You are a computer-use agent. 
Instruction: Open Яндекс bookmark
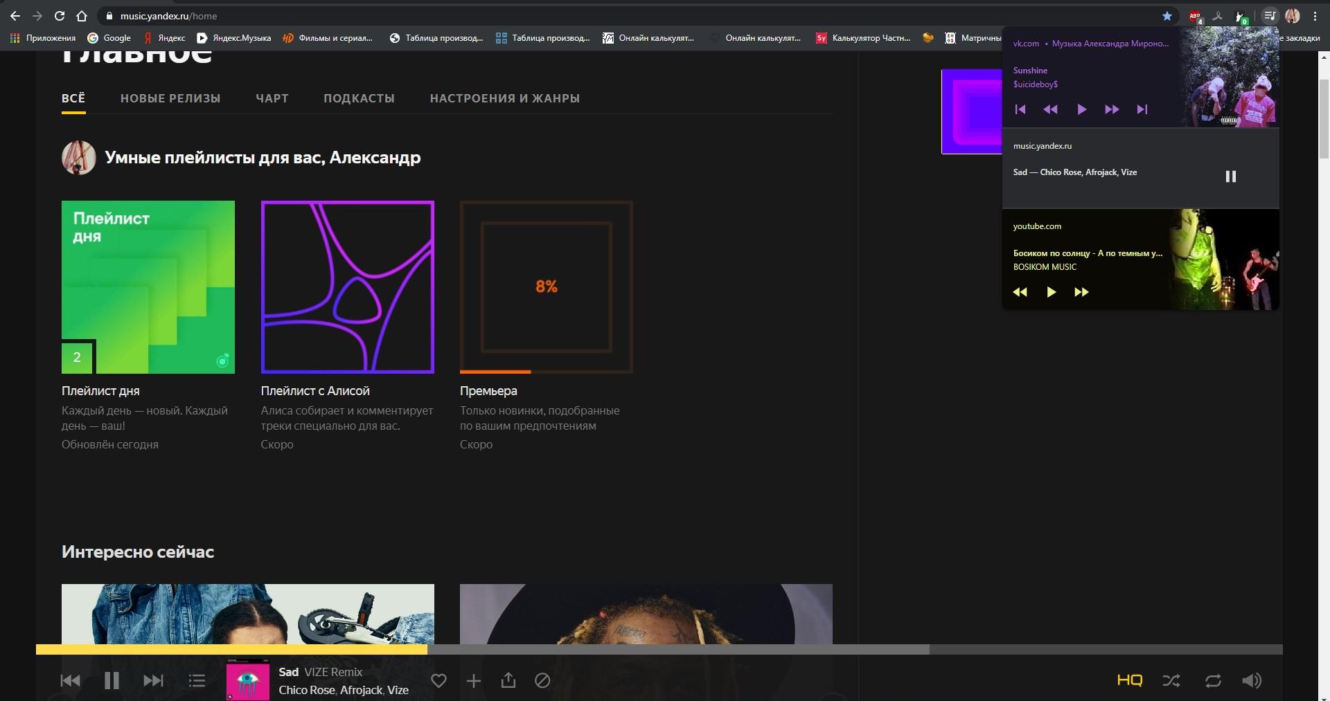[165, 38]
